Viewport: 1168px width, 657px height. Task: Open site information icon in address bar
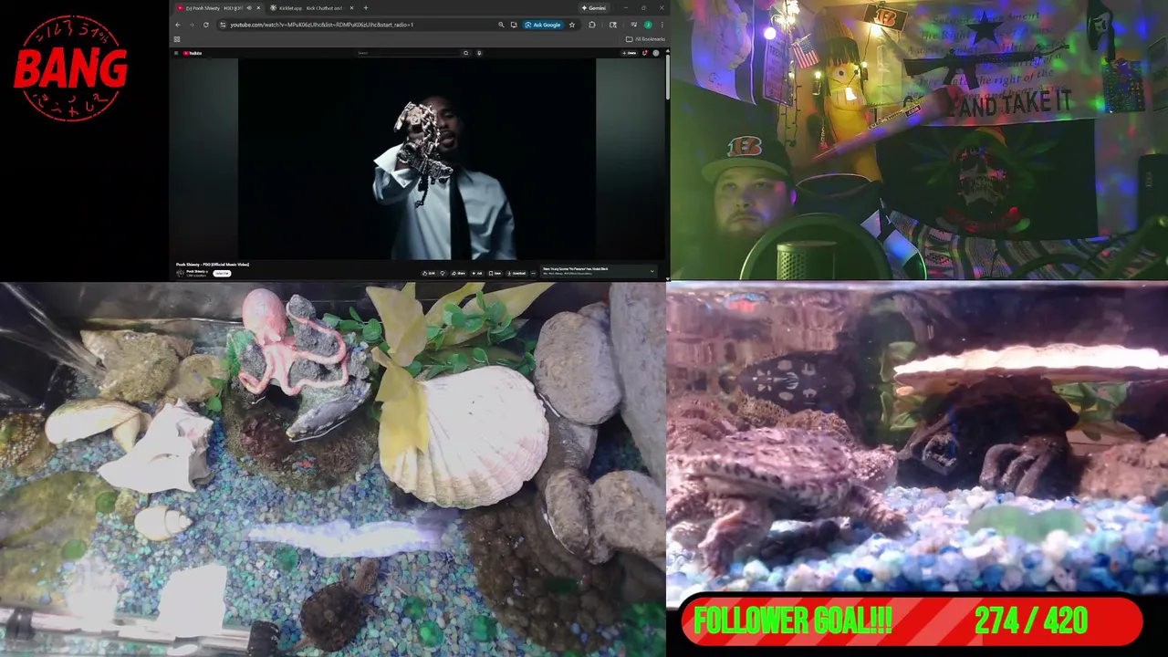pyautogui.click(x=223, y=25)
